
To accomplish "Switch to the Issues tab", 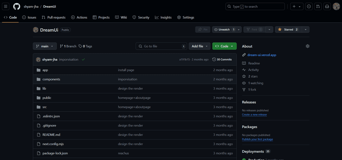I will pos(29,17).
